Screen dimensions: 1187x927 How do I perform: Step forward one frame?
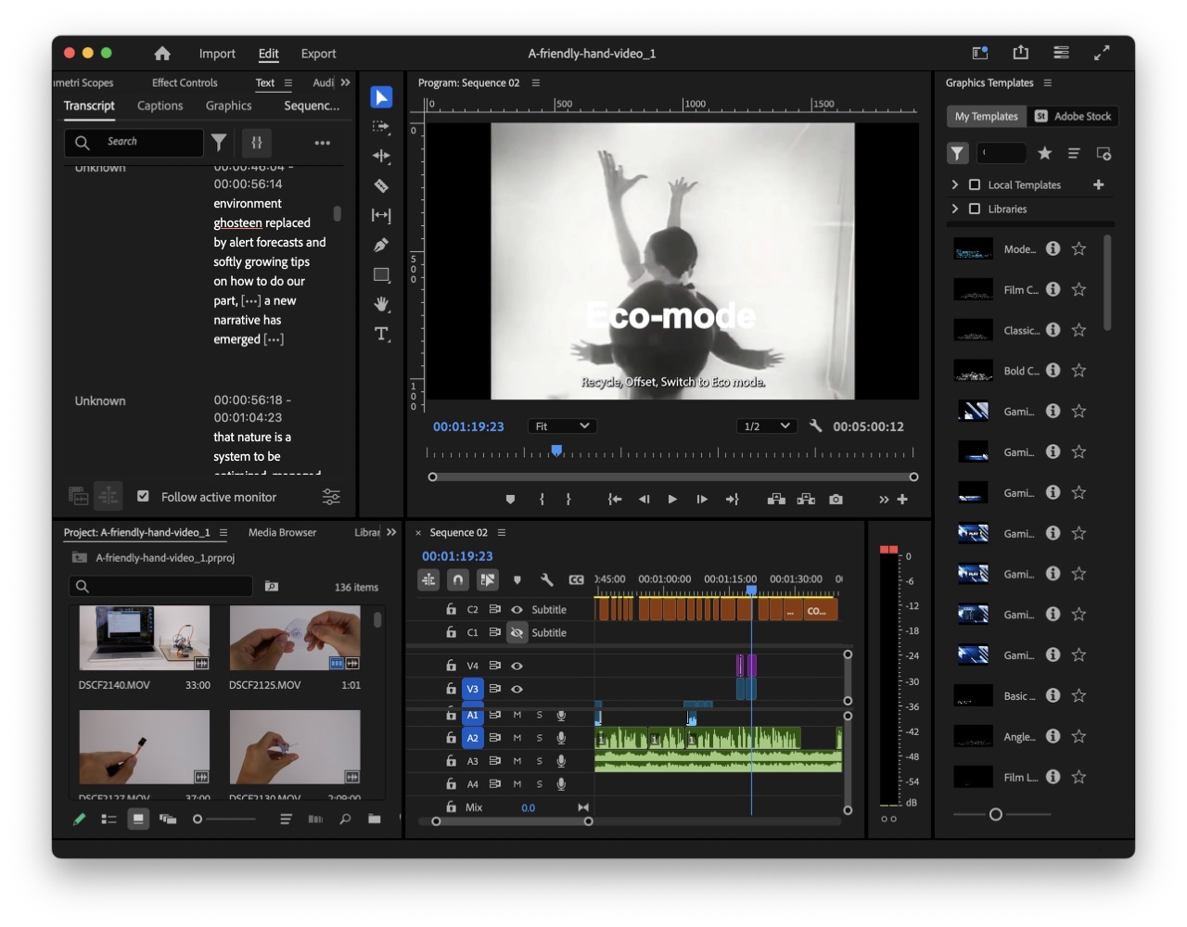point(702,500)
